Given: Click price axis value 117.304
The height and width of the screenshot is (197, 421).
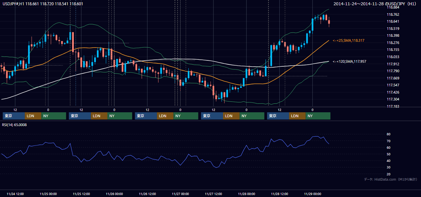Looking at the screenshot, I should click(393, 99).
